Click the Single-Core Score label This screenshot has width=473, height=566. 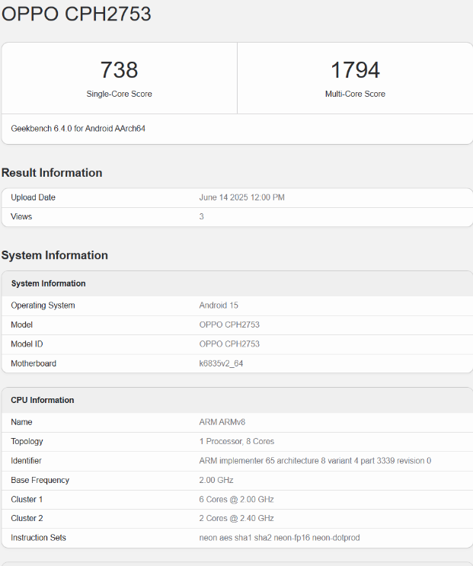[119, 94]
